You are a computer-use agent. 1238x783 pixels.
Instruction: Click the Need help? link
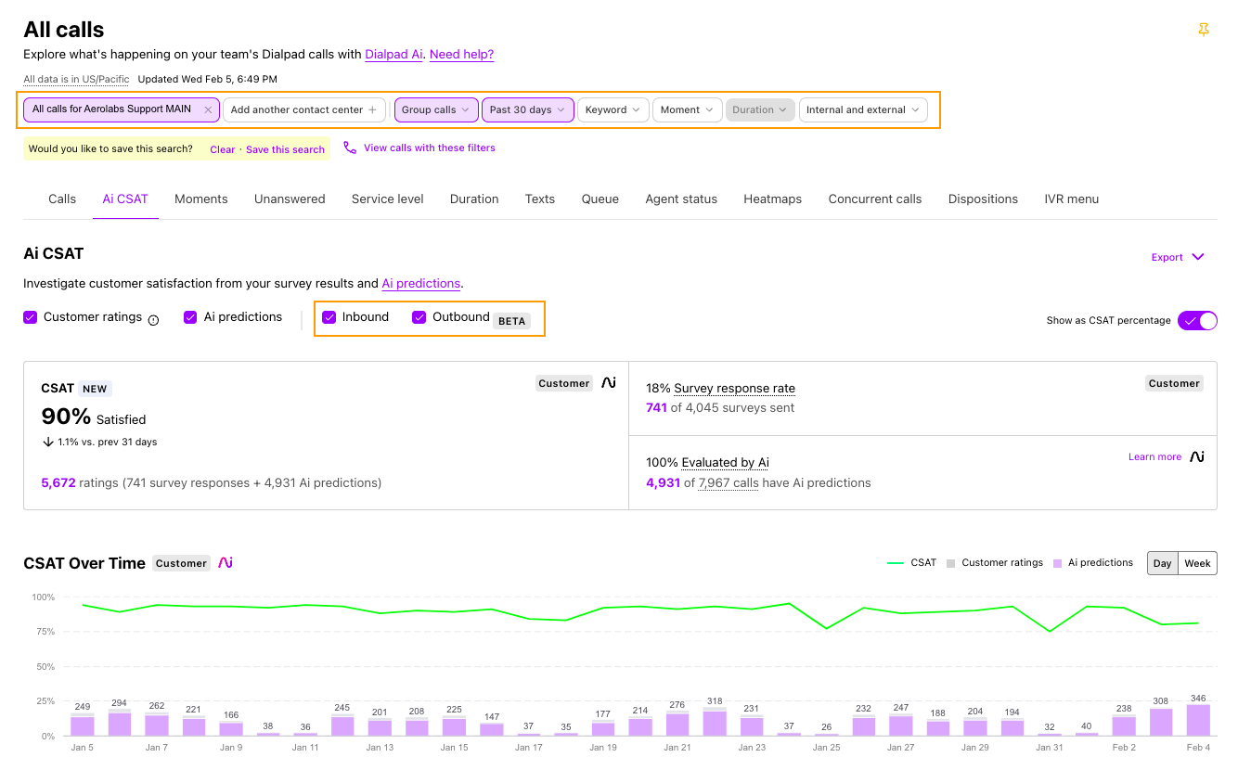tap(461, 55)
